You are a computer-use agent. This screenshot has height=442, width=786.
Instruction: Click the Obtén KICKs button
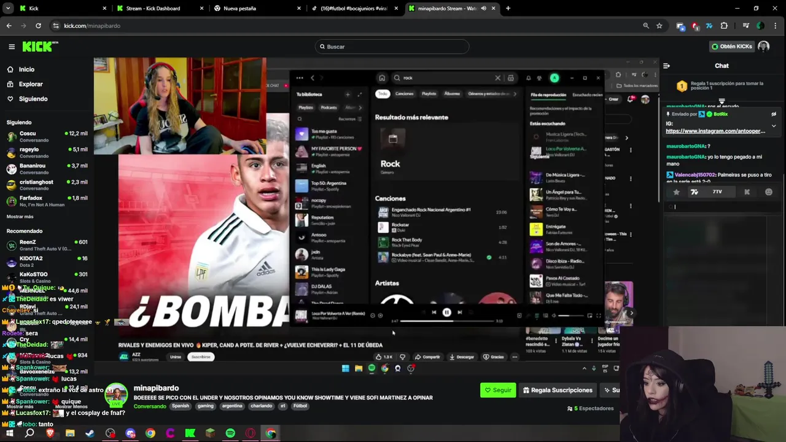[731, 47]
